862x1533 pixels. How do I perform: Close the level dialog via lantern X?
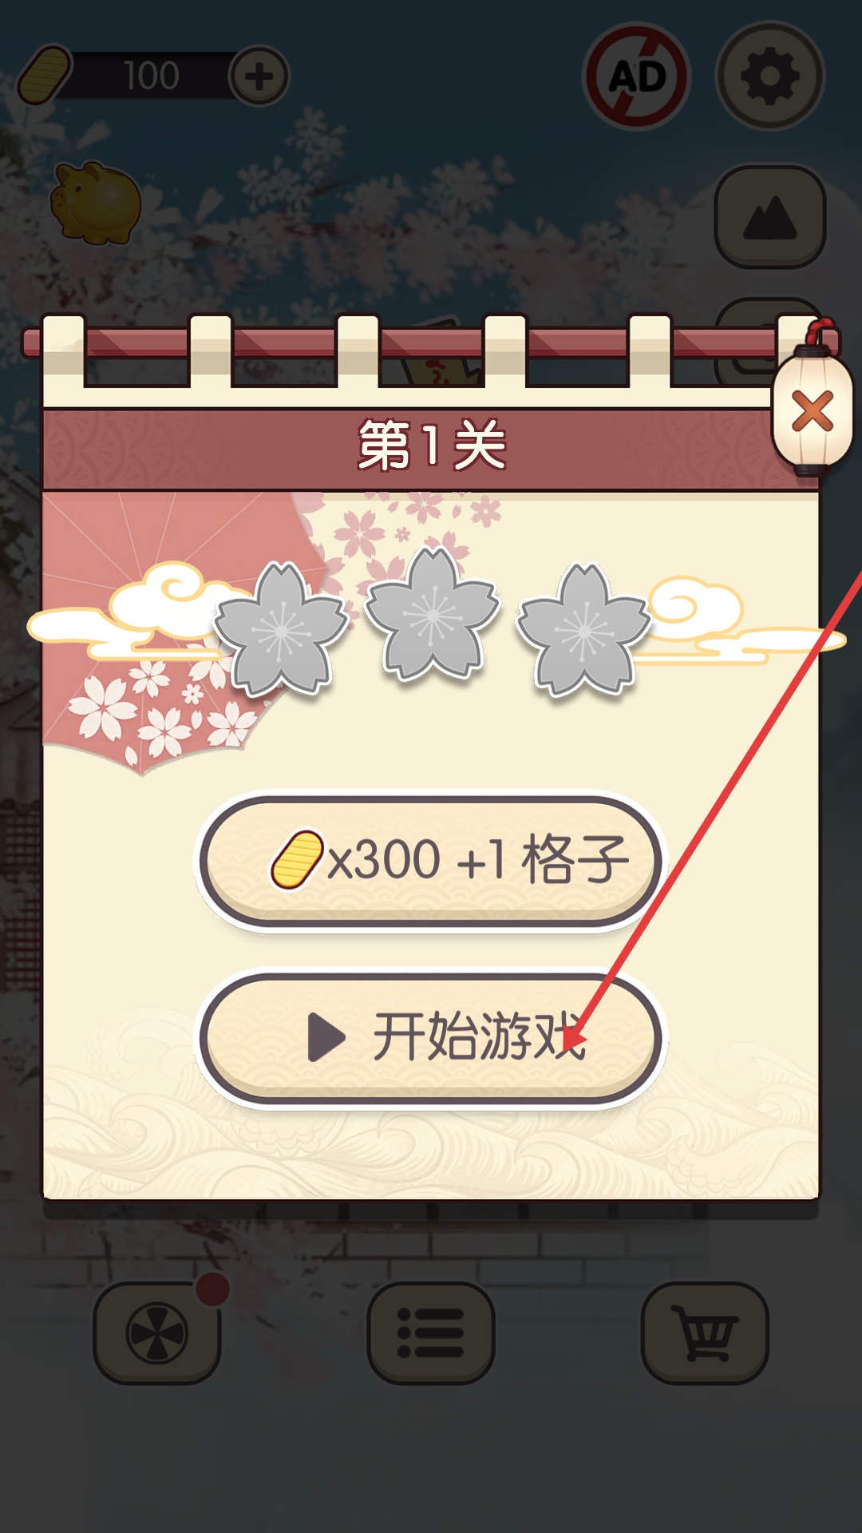point(812,411)
